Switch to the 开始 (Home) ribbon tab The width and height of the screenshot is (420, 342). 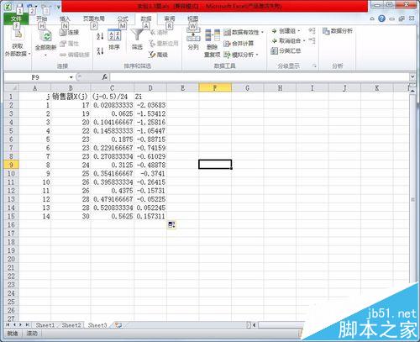click(41, 18)
